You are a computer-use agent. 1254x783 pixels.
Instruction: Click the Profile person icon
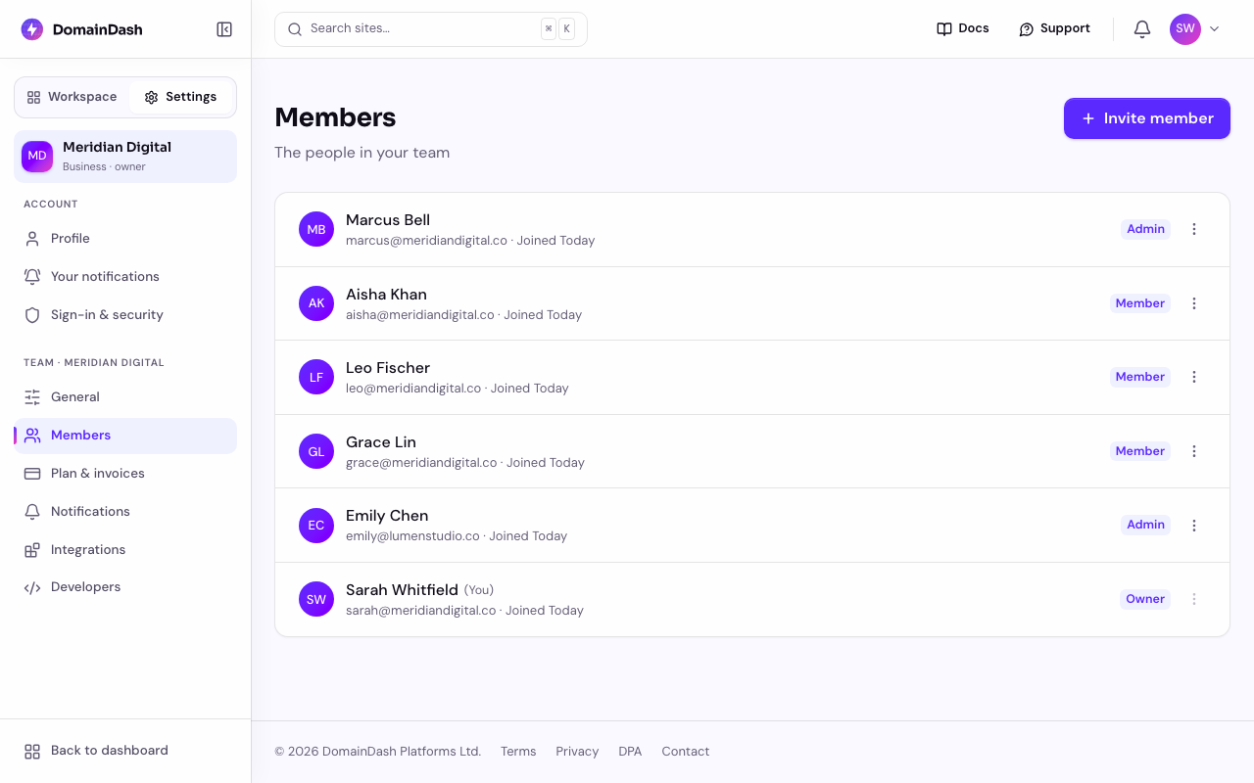pos(32,239)
